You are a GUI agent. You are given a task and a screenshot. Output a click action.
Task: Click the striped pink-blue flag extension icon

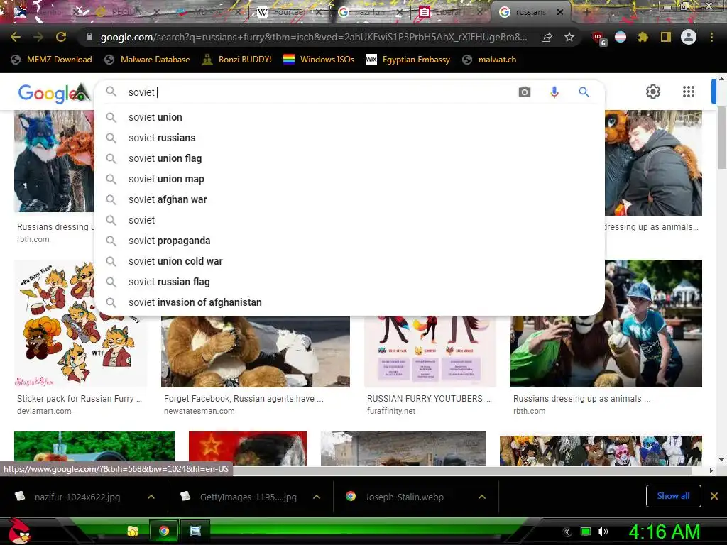(x=621, y=37)
